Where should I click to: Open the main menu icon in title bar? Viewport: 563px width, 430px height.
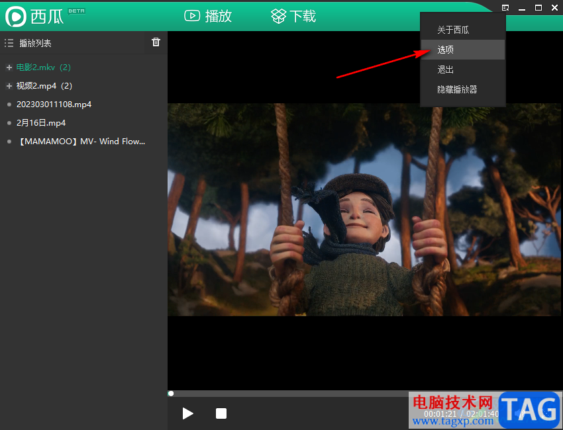click(505, 8)
